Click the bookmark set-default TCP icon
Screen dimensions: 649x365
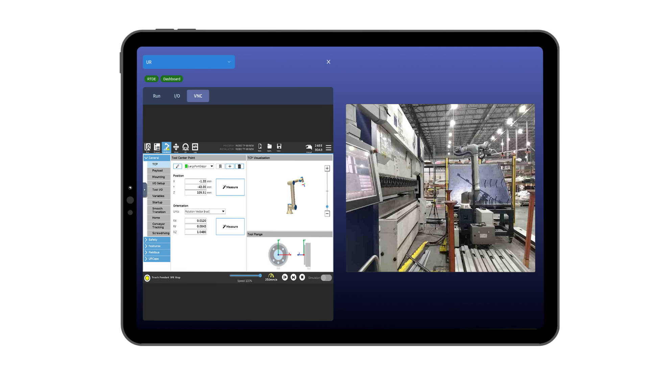pyautogui.click(x=220, y=166)
